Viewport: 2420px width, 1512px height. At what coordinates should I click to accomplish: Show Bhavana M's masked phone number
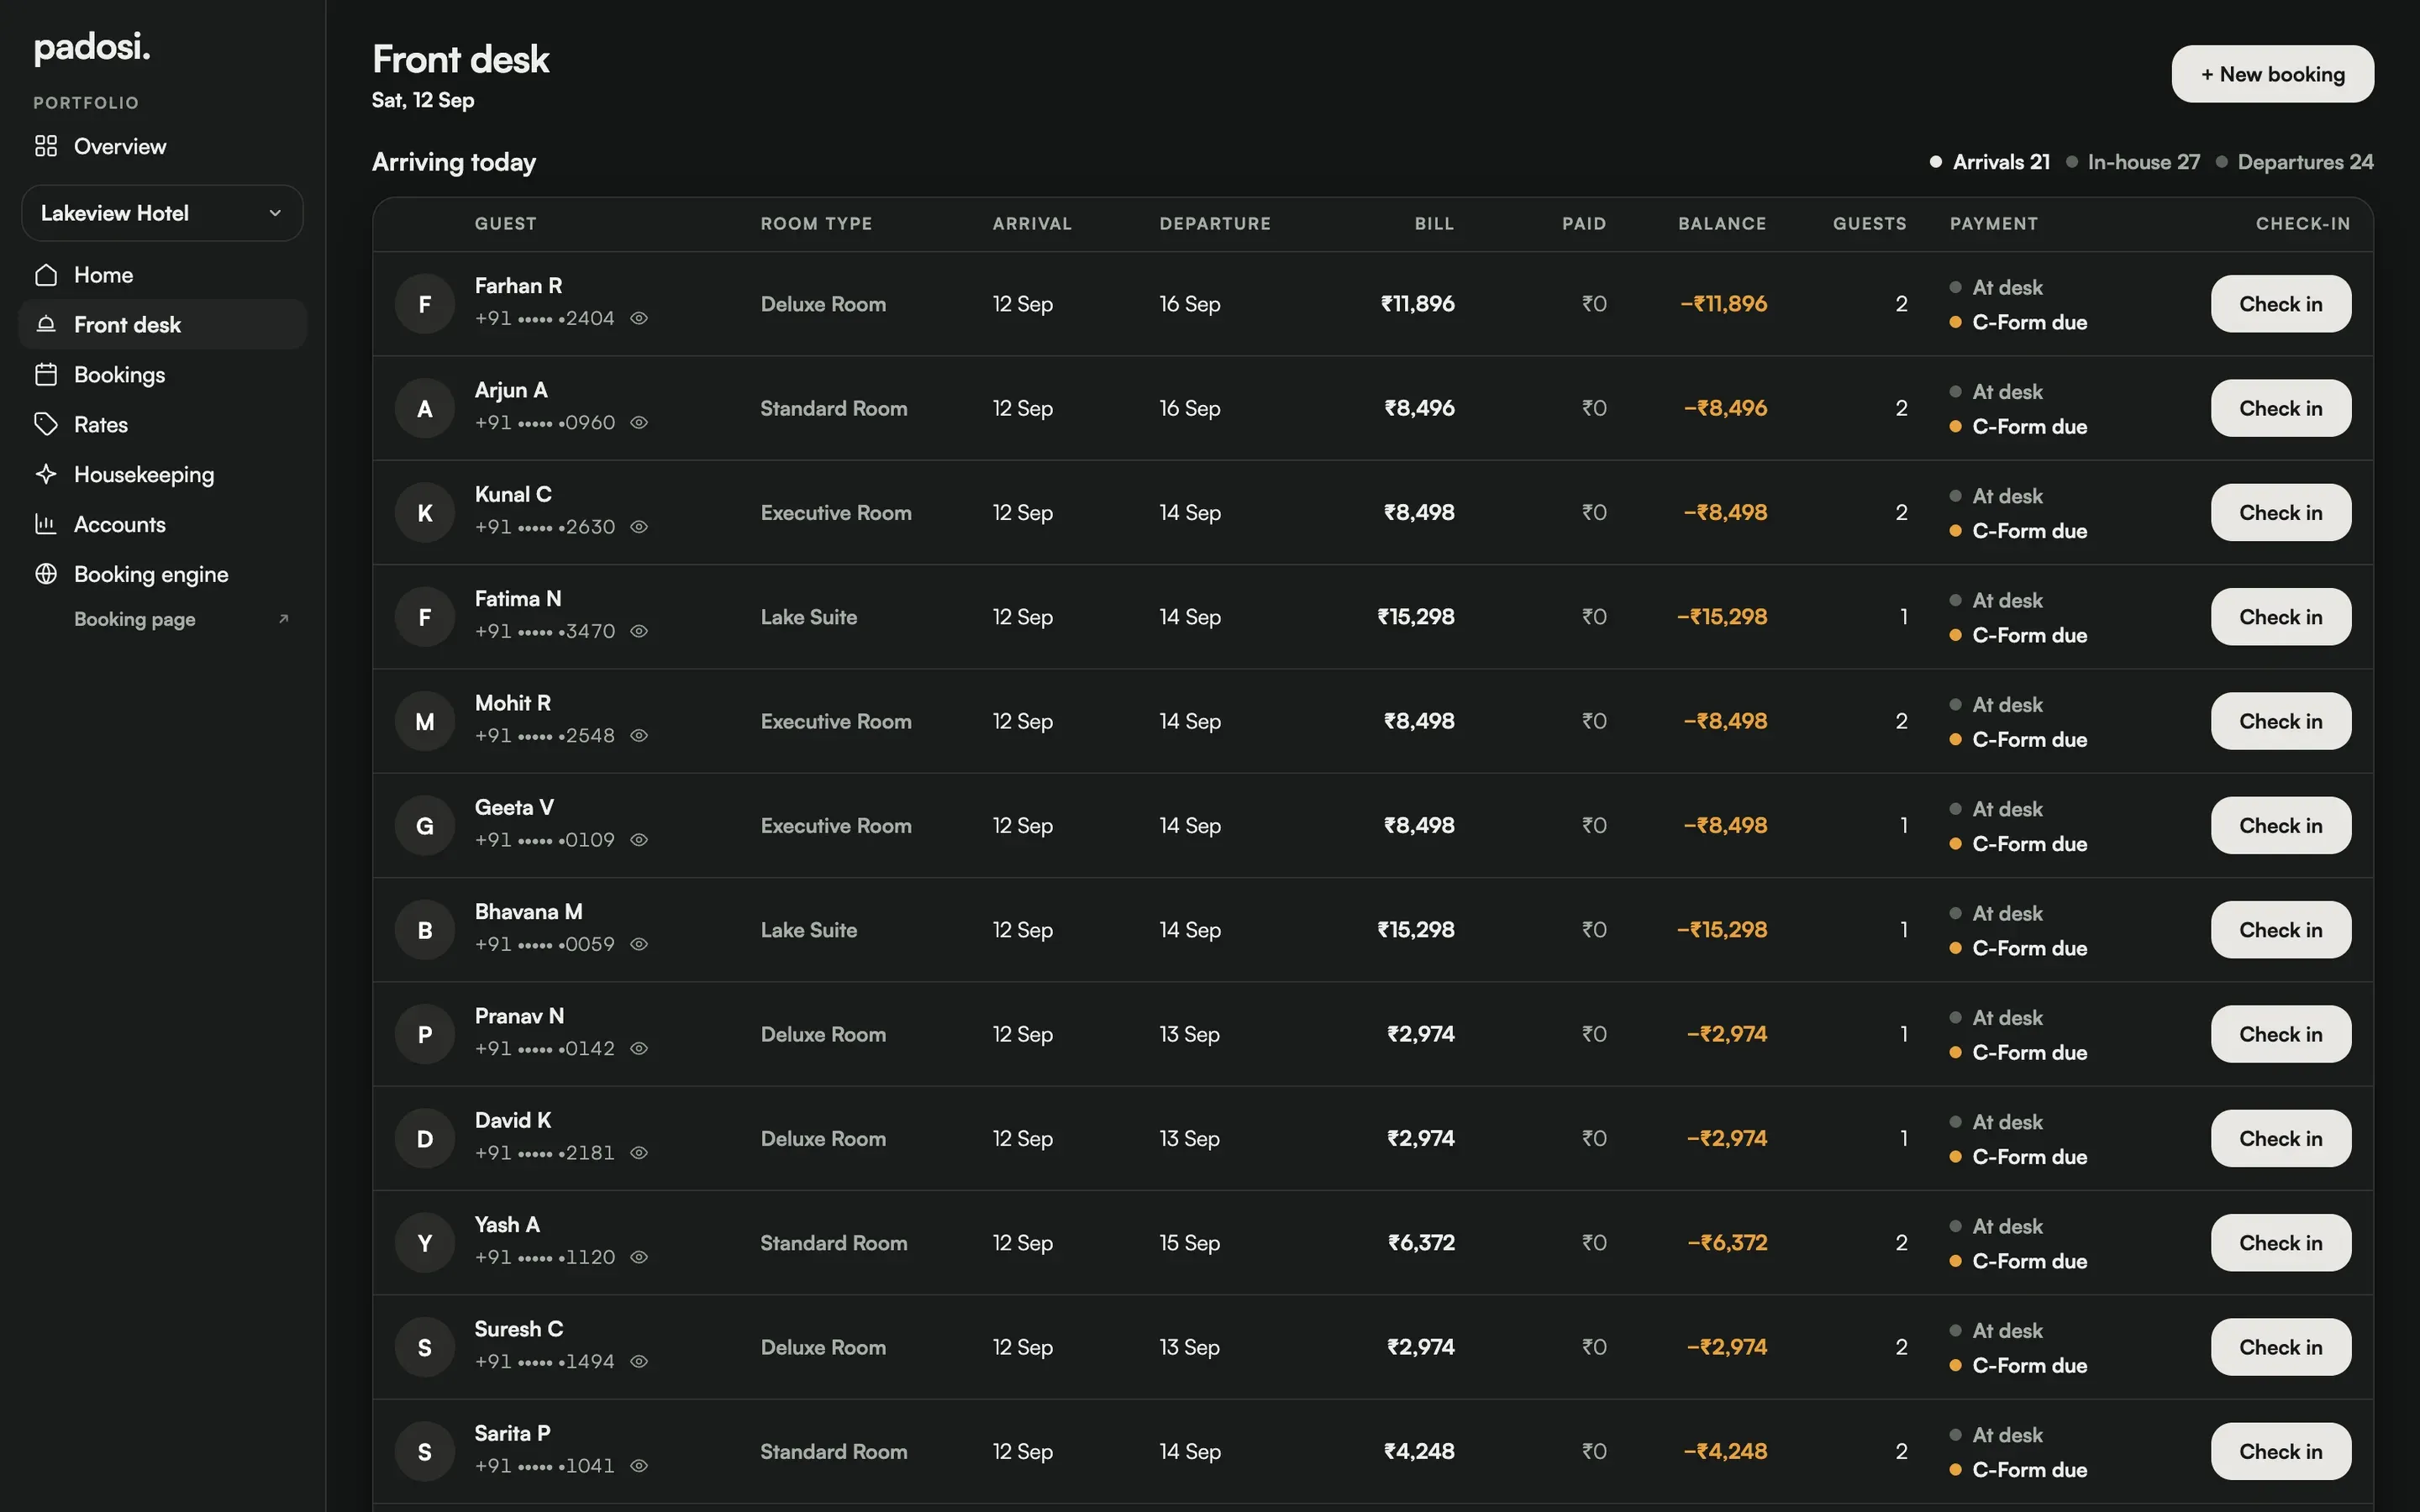pyautogui.click(x=639, y=944)
